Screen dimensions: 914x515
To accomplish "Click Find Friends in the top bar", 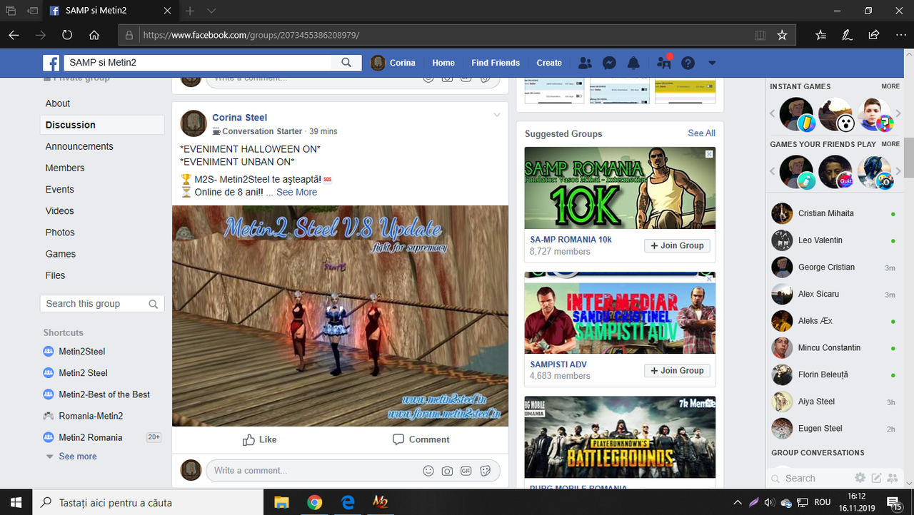I will coord(496,63).
